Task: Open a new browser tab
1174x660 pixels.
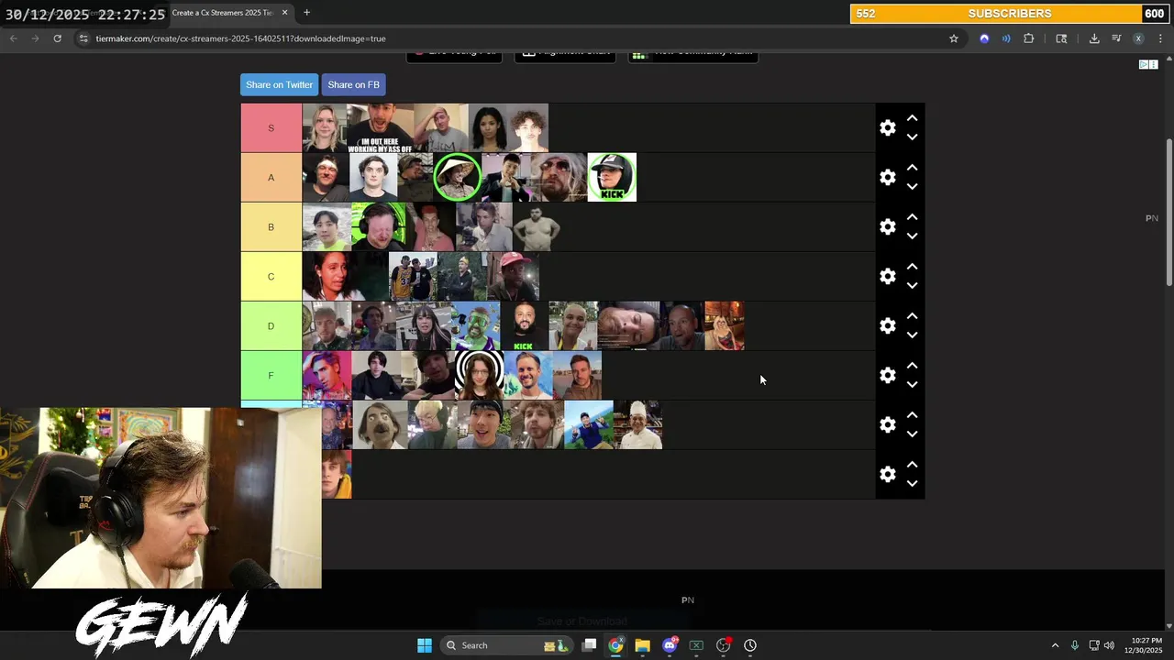Action: (x=306, y=13)
